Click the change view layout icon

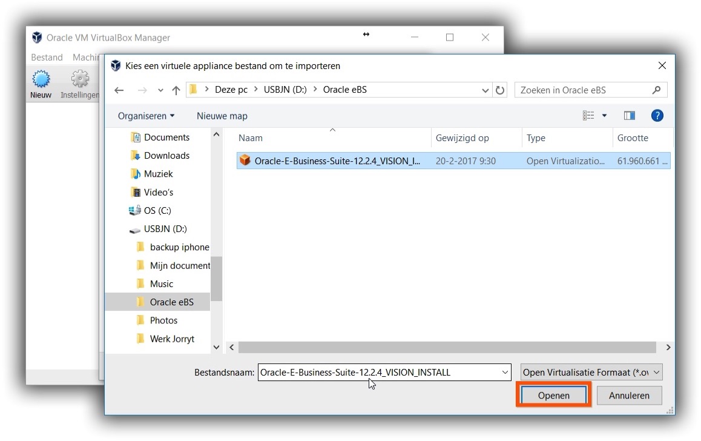pos(588,116)
